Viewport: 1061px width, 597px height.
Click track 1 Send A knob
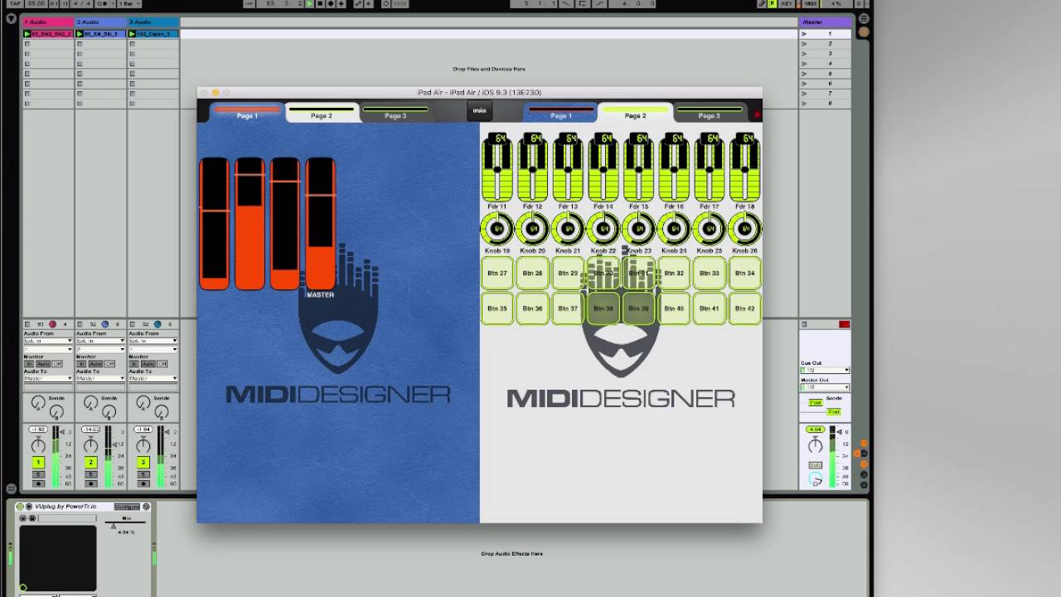[37, 403]
